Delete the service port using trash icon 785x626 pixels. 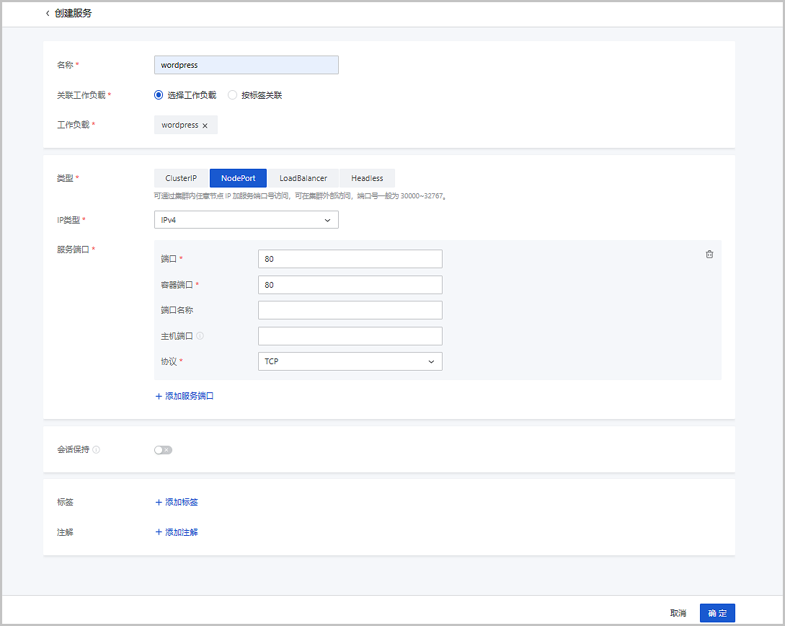pyautogui.click(x=709, y=254)
